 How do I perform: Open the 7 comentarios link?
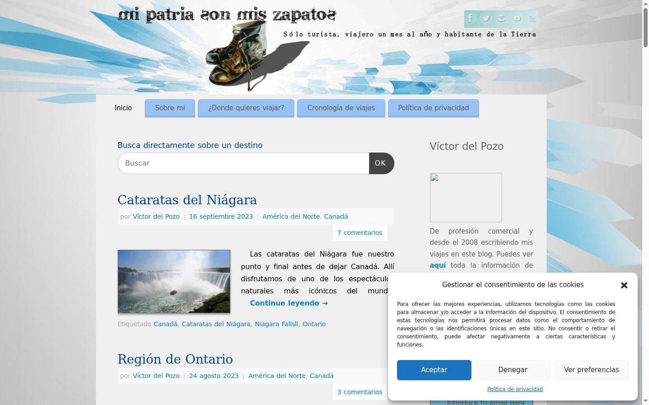click(x=360, y=233)
